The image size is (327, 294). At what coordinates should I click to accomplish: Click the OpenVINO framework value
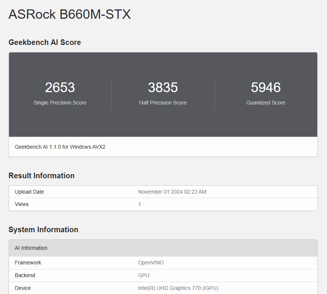click(151, 263)
